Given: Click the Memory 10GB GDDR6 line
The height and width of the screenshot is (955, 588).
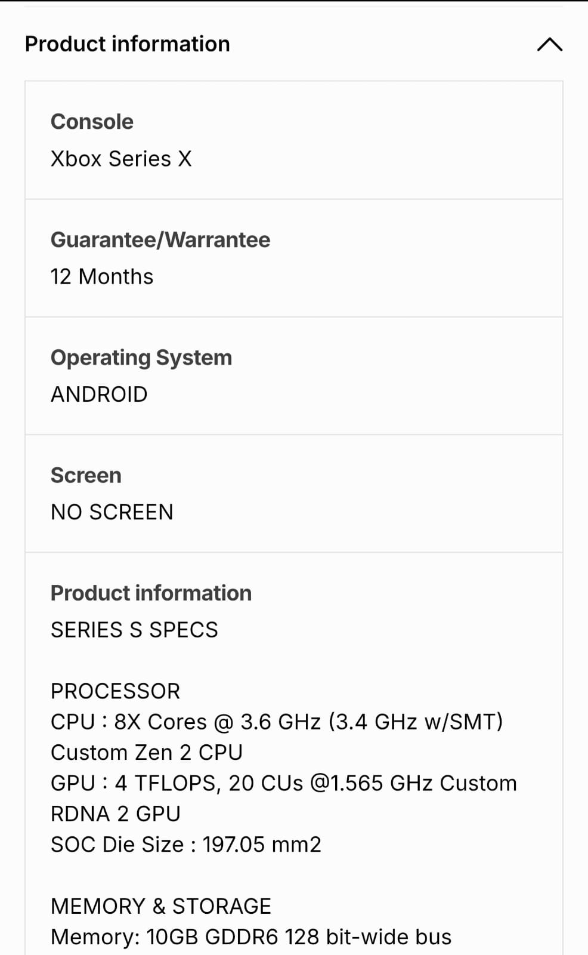Looking at the screenshot, I should (251, 937).
